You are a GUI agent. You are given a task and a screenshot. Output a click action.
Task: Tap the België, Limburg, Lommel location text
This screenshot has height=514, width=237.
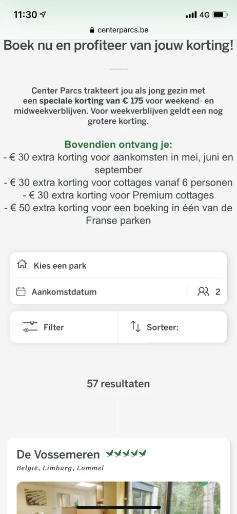click(60, 468)
